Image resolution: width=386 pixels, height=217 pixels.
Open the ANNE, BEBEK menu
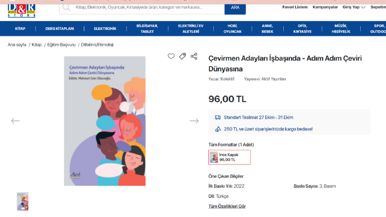click(267, 29)
